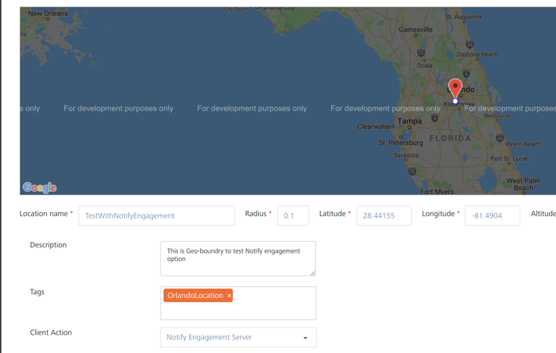Viewport: 556px width, 353px height.
Task: Click the Client Action dropdown arrow
Action: [x=305, y=338]
